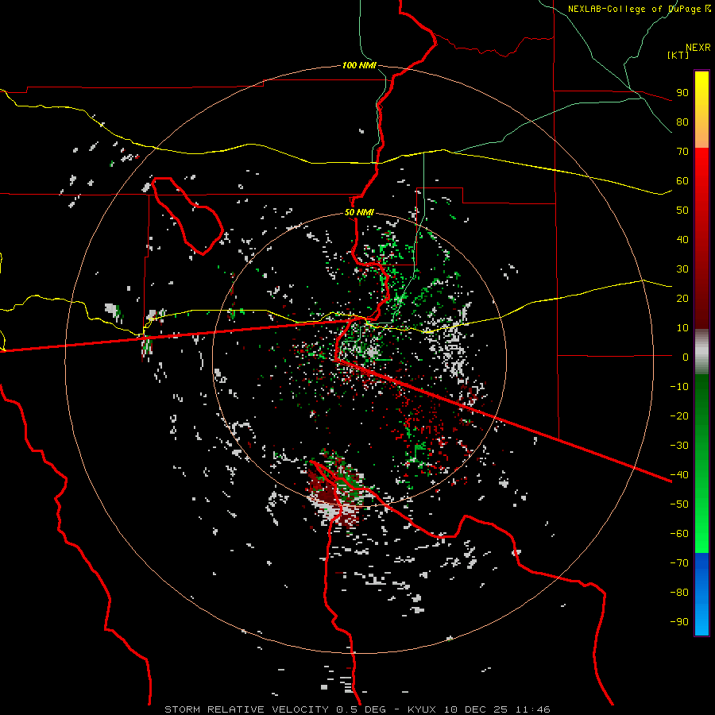Select the -10 value on velocity scale
Screen dimensions: 715x715
[679, 387]
